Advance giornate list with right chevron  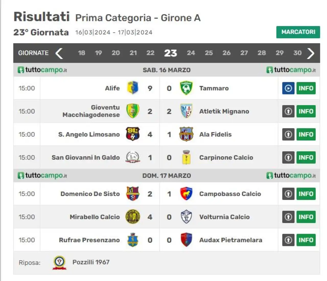tap(311, 53)
